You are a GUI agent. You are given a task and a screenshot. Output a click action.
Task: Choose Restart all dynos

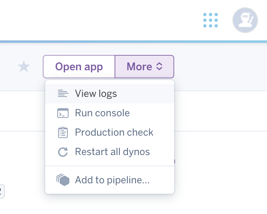pyautogui.click(x=112, y=152)
